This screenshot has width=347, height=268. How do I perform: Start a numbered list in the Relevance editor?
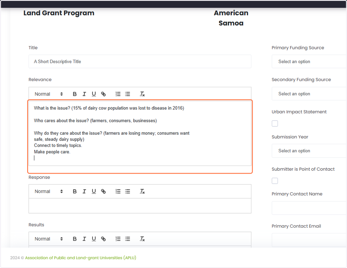[118, 94]
